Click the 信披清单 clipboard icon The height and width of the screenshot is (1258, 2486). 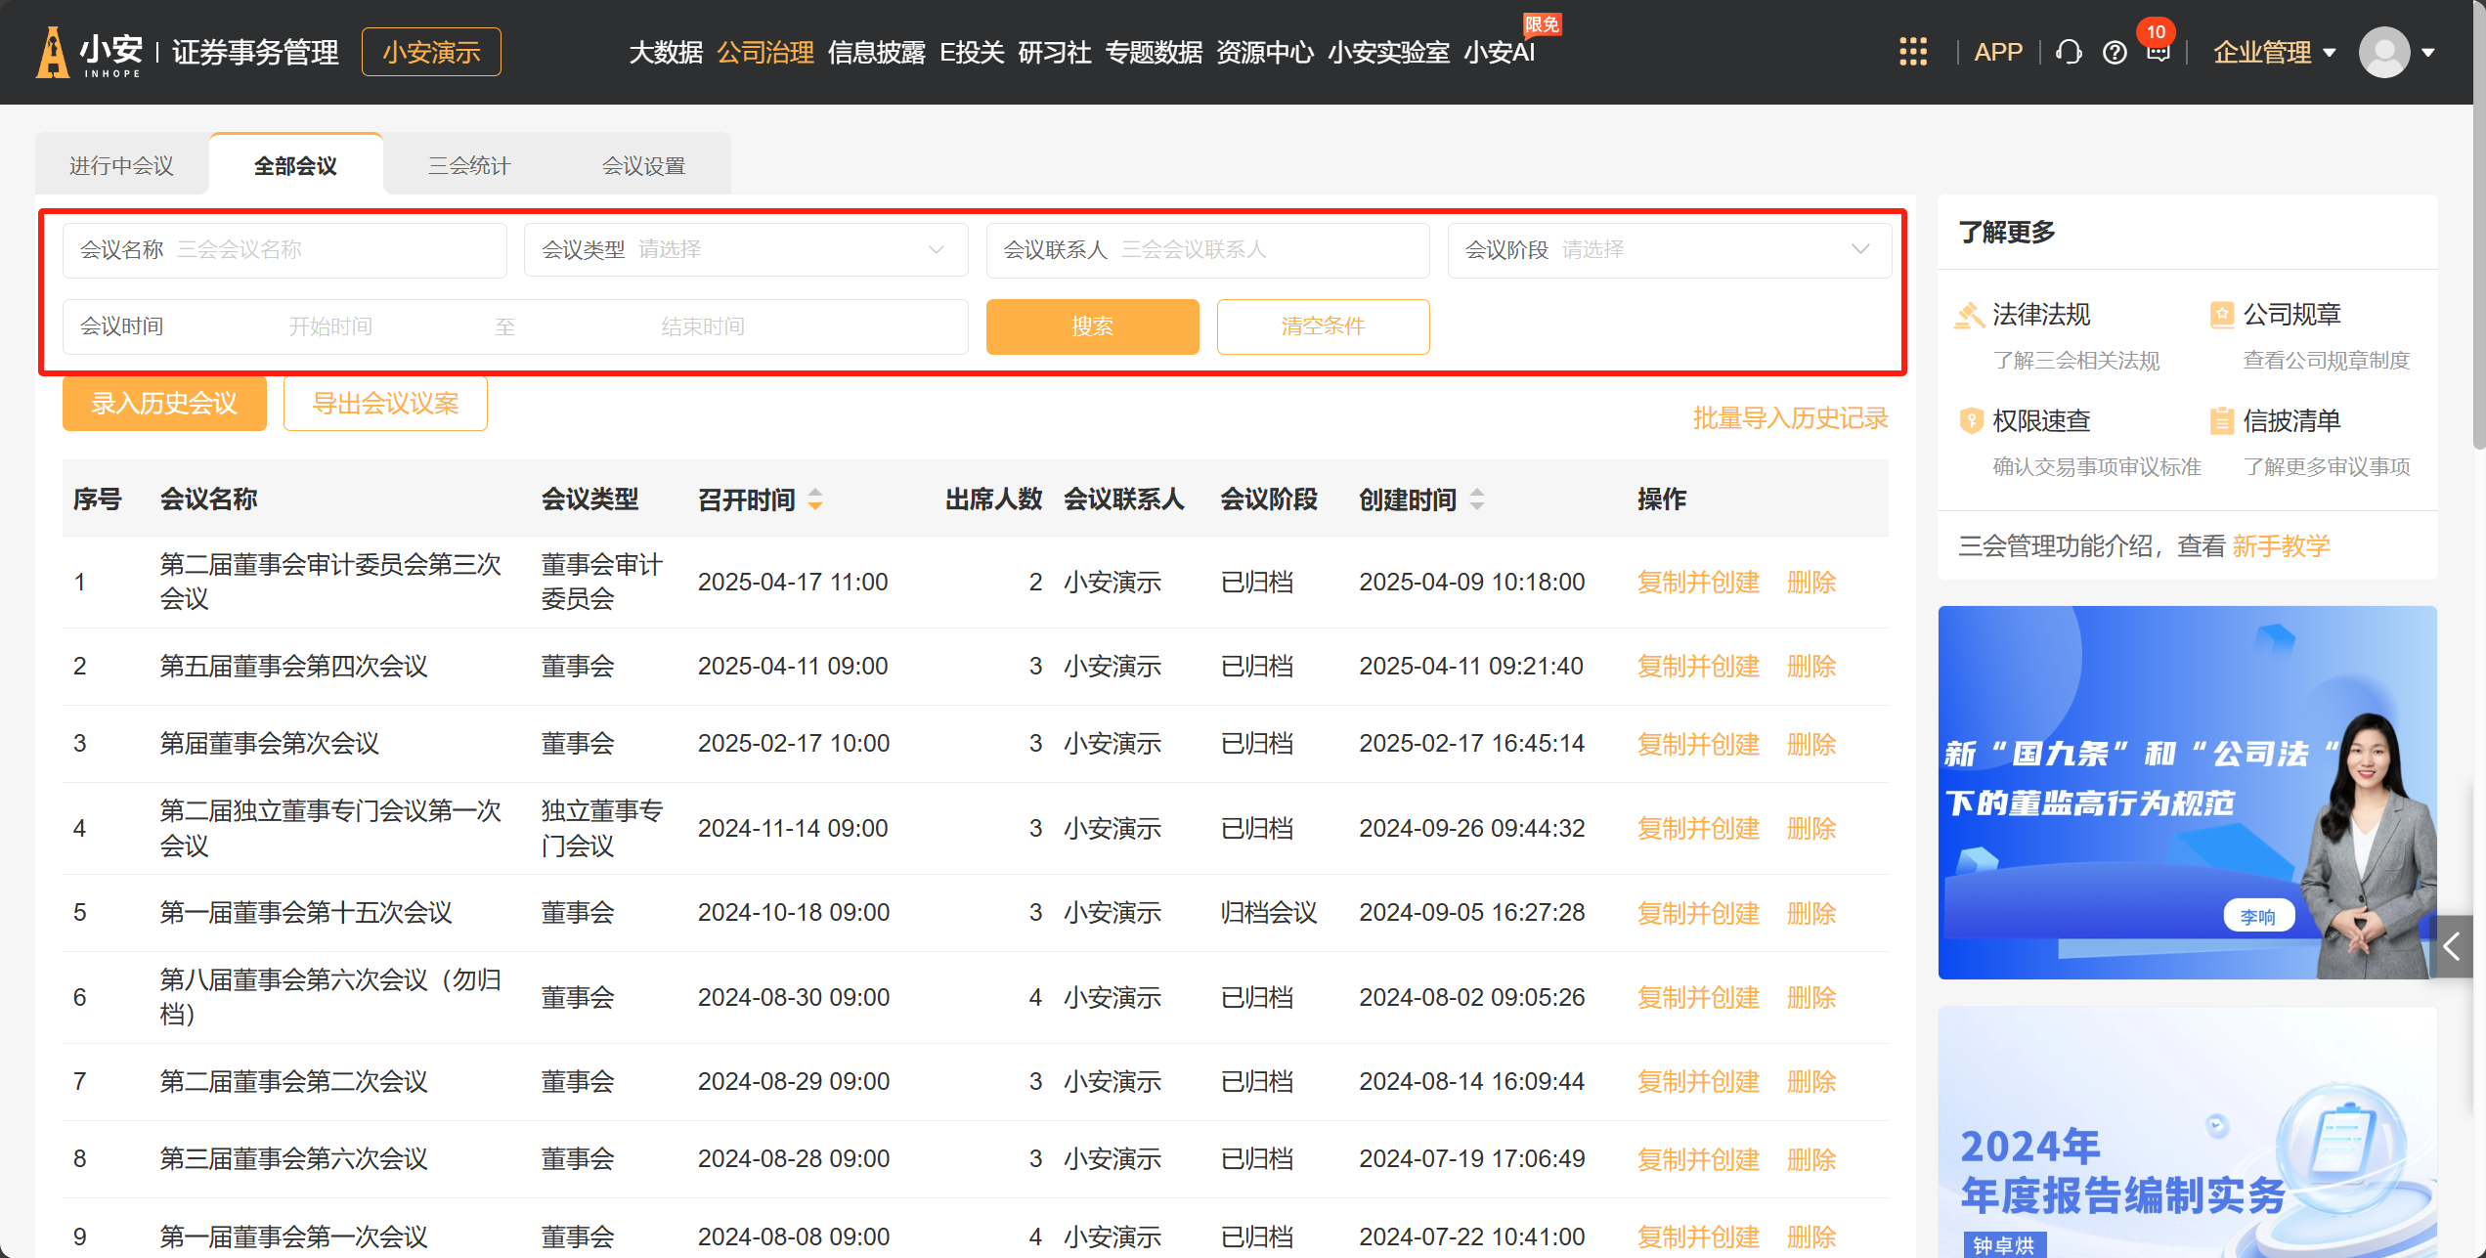point(2222,420)
